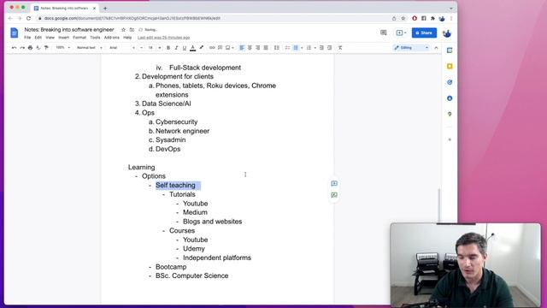This screenshot has width=547, height=308.
Task: Toggle the numbered list button
Action: pos(309,48)
